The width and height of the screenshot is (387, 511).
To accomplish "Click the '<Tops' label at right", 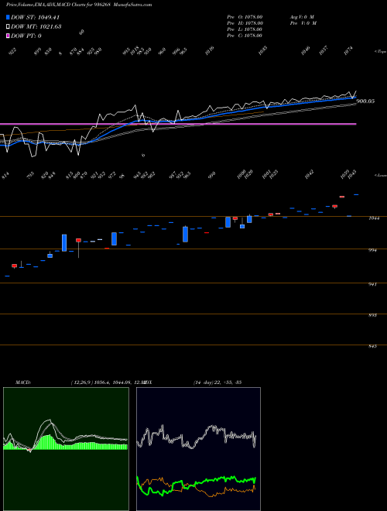I will (380, 52).
